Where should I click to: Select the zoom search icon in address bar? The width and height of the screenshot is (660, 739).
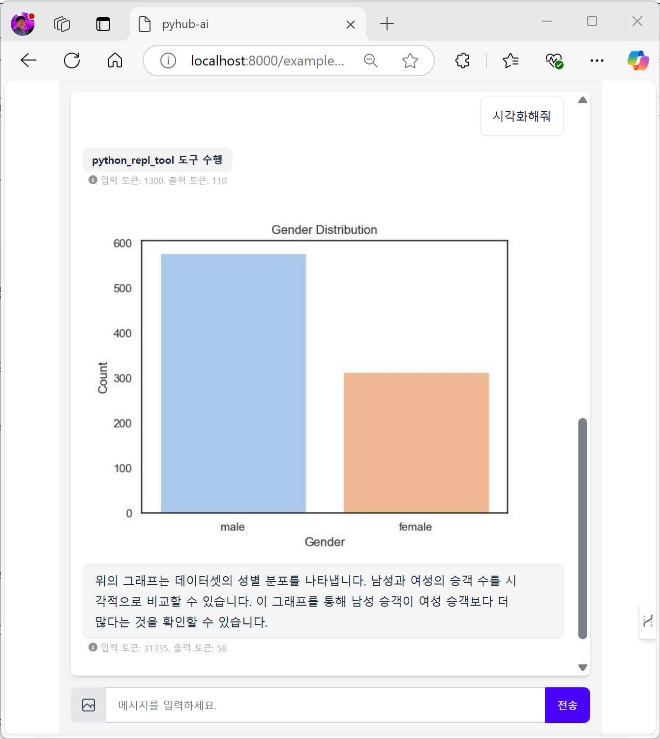pyautogui.click(x=371, y=61)
